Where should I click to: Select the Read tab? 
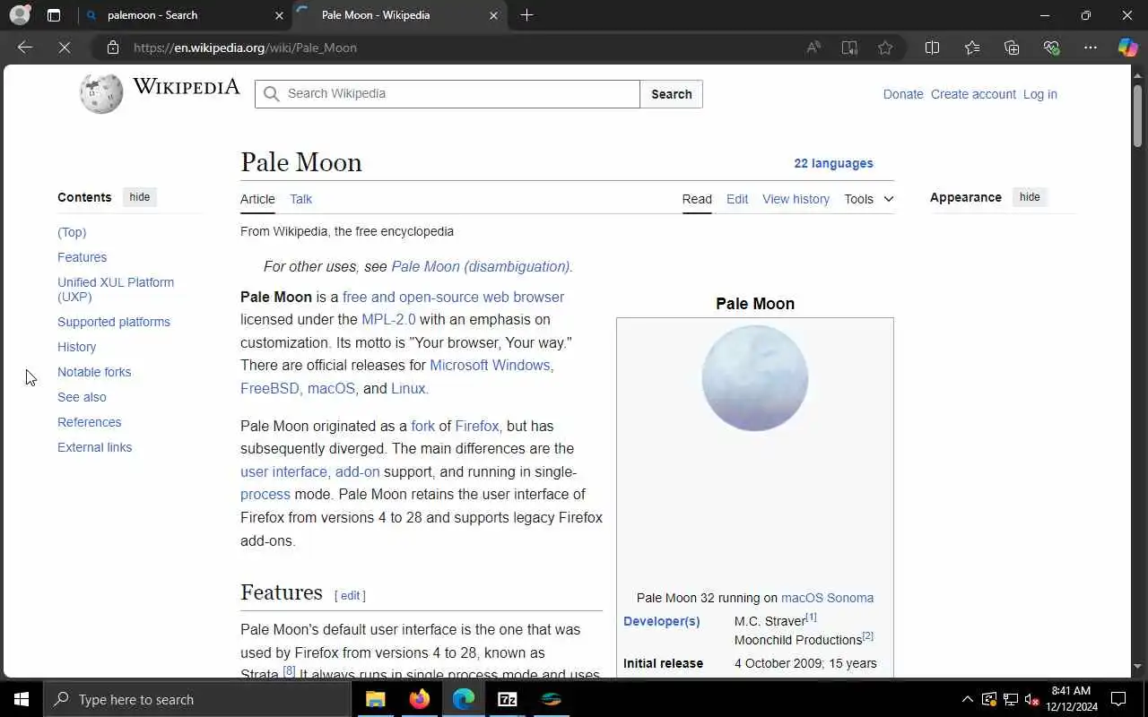[x=697, y=199]
